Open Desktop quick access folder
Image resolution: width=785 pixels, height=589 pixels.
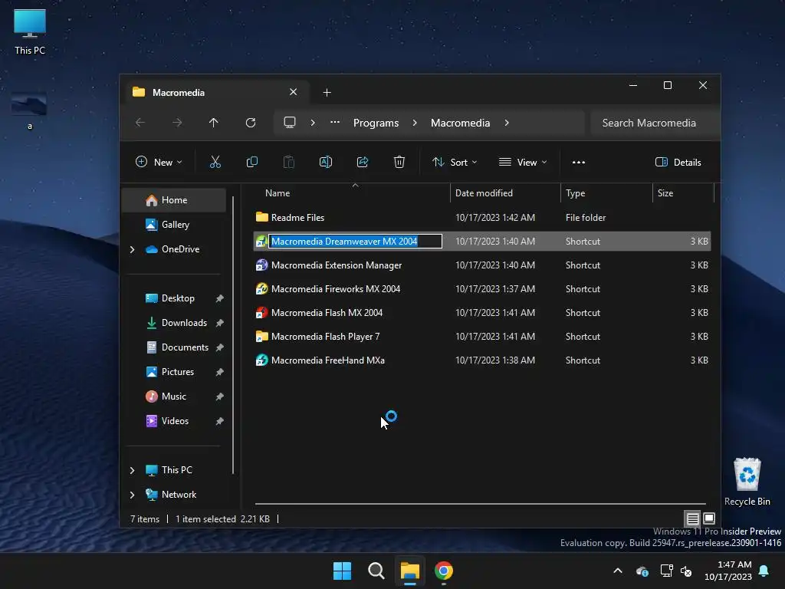[178, 298]
